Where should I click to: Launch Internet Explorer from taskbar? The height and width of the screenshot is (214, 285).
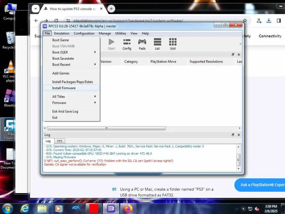point(24,208)
